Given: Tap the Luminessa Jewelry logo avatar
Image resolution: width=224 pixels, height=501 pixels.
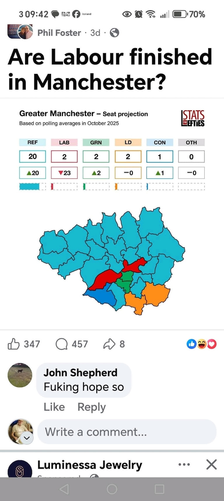Looking at the screenshot, I should [20, 470].
